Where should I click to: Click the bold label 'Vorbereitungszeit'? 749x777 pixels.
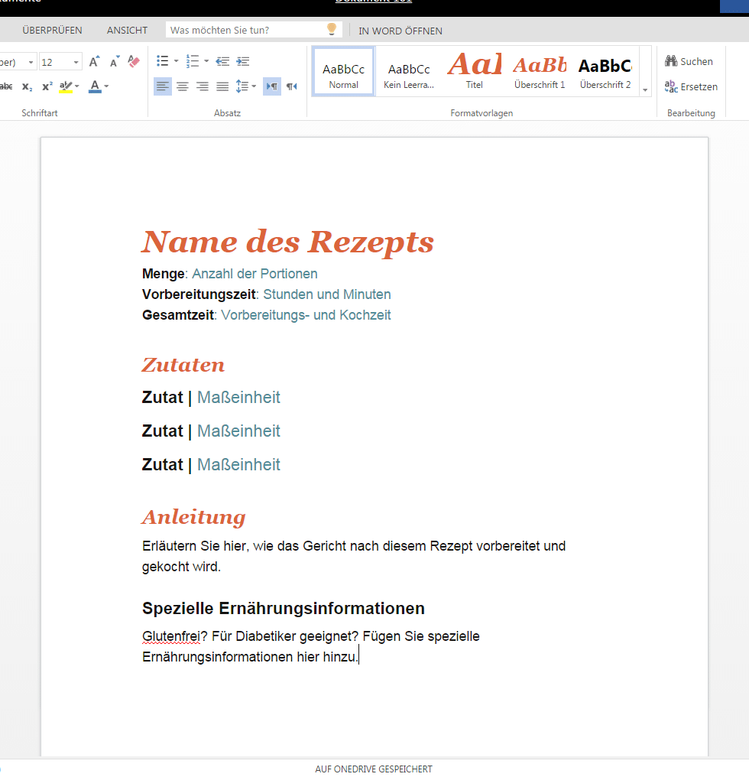coord(199,294)
